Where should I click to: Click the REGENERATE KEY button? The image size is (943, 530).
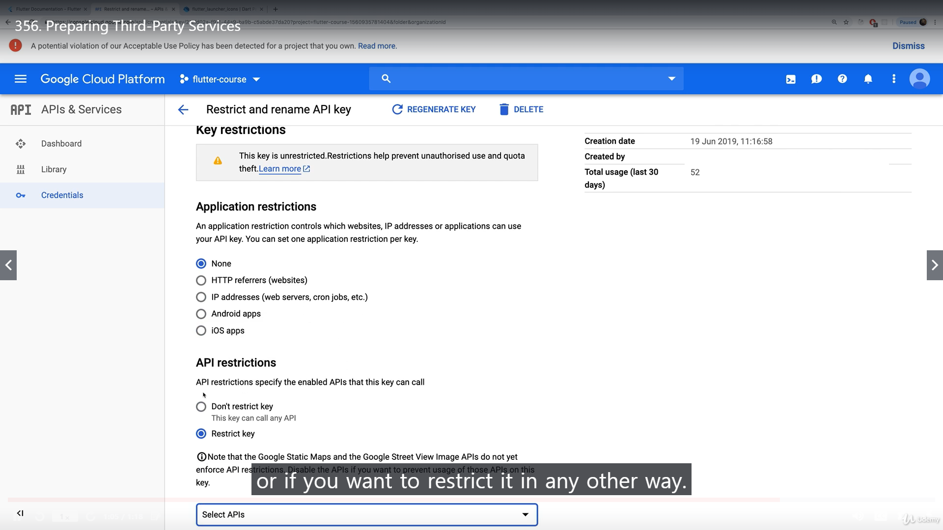434,109
